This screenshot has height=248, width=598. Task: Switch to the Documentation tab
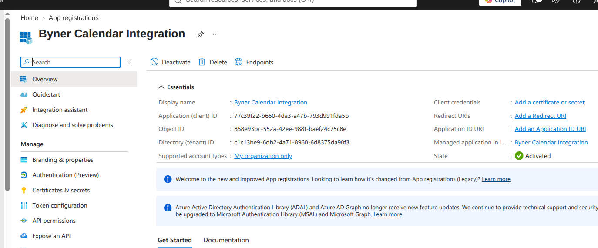coord(226,240)
